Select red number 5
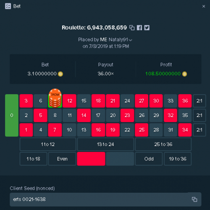Screen dimensions: 210x210 click(x=41, y=115)
